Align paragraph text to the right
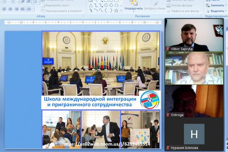228x152 pixels. (16, 9)
